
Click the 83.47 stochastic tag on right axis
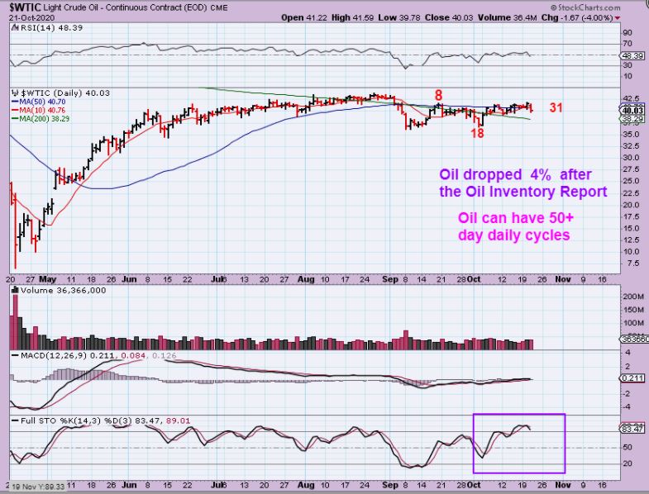(632, 430)
